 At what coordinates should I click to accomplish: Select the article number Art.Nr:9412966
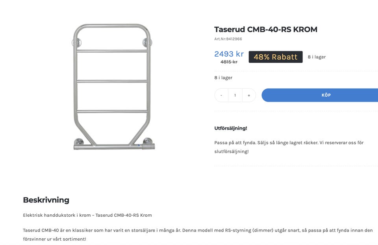click(228, 39)
